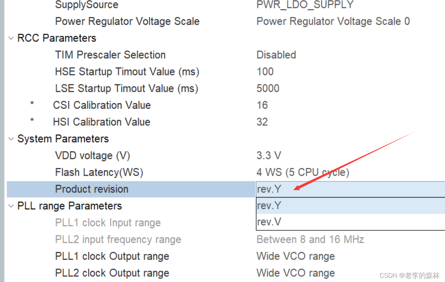The image size is (445, 282).
Task: Edit the HSI Calibration Value field 32
Action: (262, 122)
